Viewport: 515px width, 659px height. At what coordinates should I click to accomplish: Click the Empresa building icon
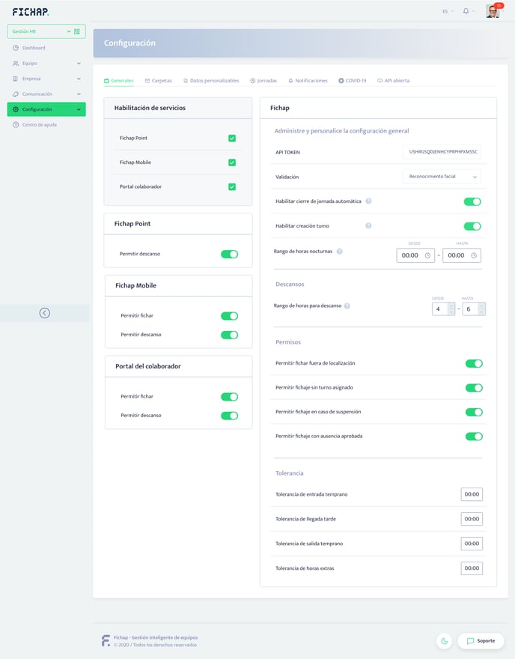(16, 79)
